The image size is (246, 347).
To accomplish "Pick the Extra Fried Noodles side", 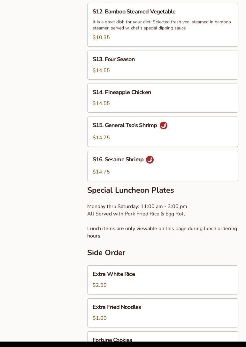I will tap(117, 307).
